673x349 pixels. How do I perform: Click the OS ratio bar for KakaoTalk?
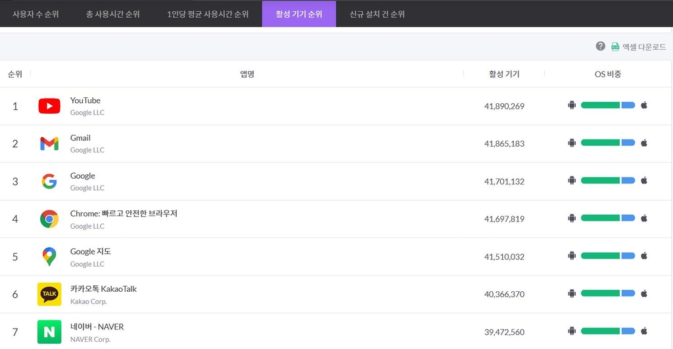coord(608,294)
